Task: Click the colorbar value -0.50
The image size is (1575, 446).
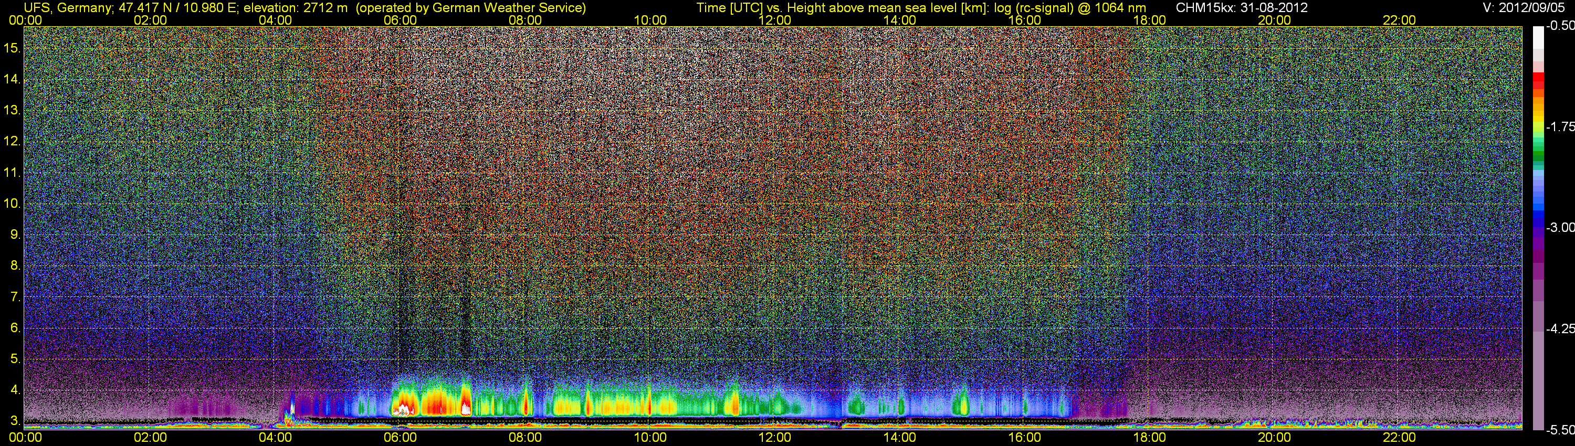Action: click(1560, 26)
